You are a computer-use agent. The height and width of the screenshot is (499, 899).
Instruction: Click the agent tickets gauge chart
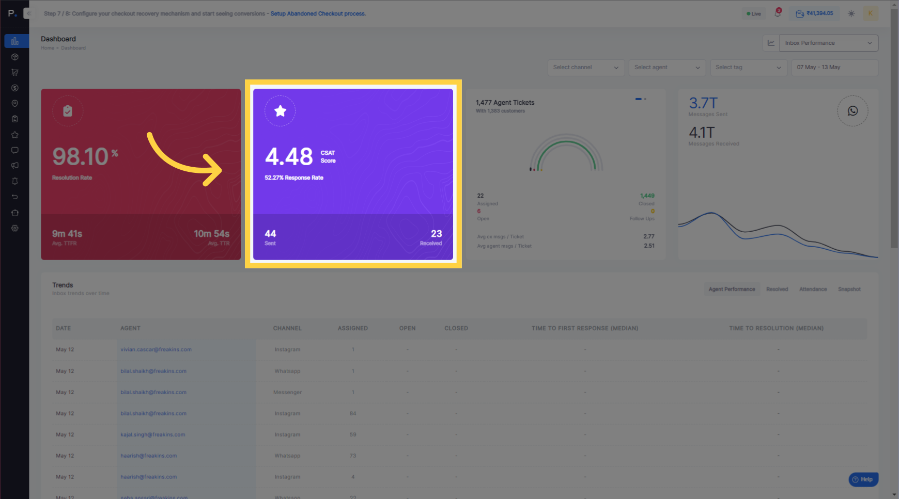point(566,153)
